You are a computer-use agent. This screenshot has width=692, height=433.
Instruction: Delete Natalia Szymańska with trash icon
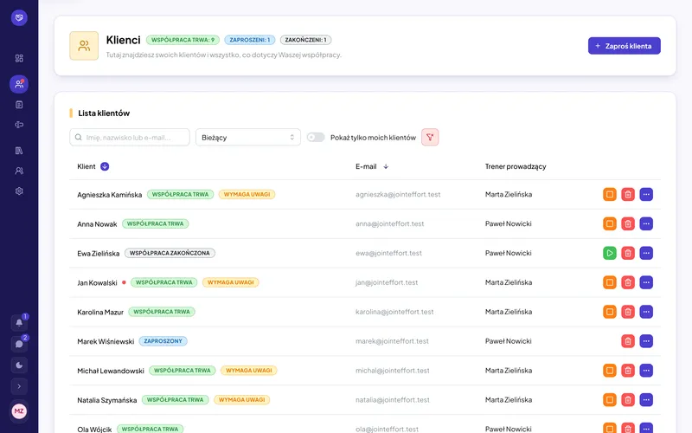pos(628,400)
